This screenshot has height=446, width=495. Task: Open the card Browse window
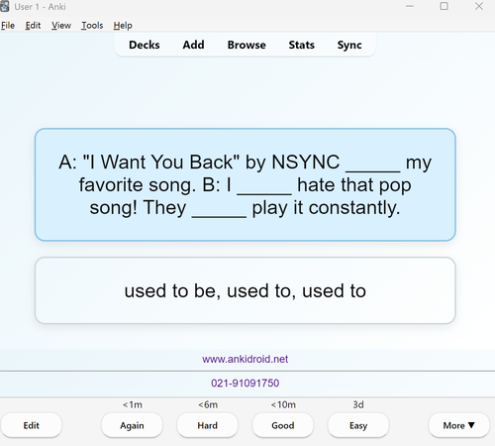247,45
